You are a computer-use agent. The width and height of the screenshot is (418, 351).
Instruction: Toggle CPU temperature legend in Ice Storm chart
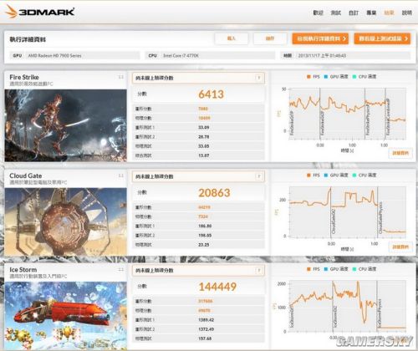point(364,269)
